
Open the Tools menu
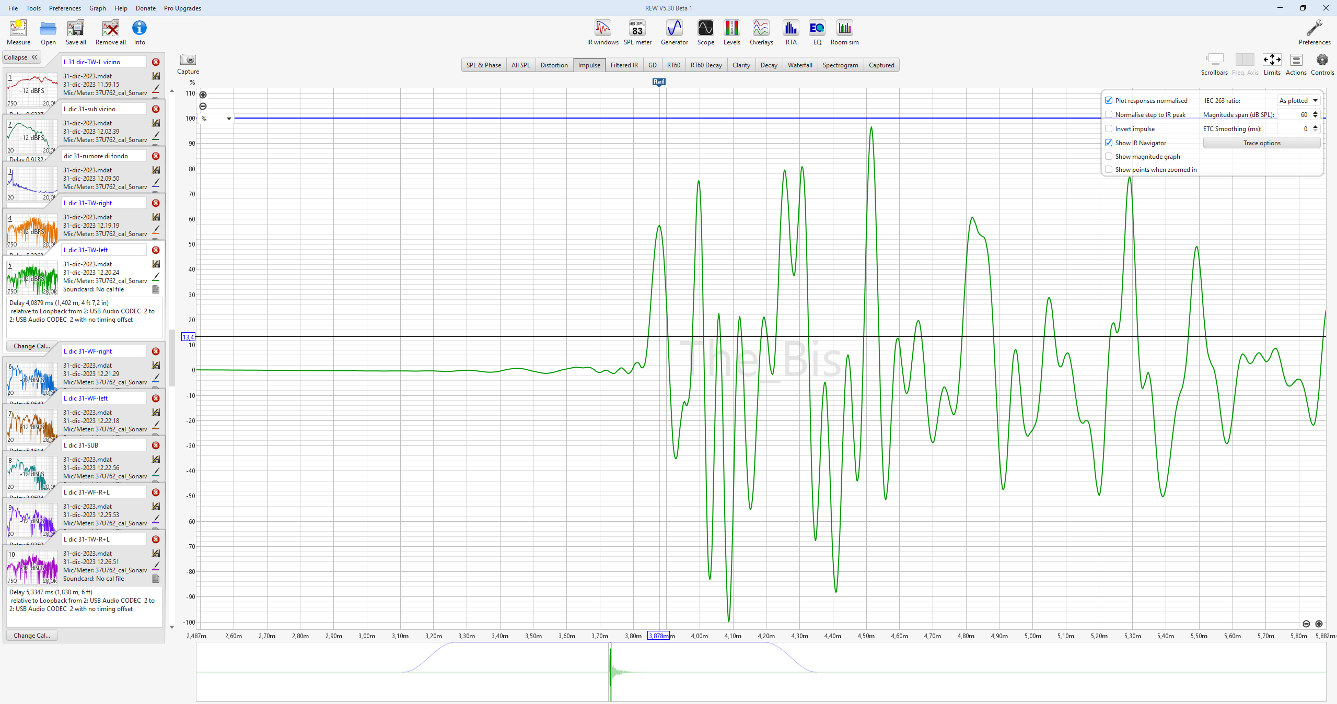(33, 8)
